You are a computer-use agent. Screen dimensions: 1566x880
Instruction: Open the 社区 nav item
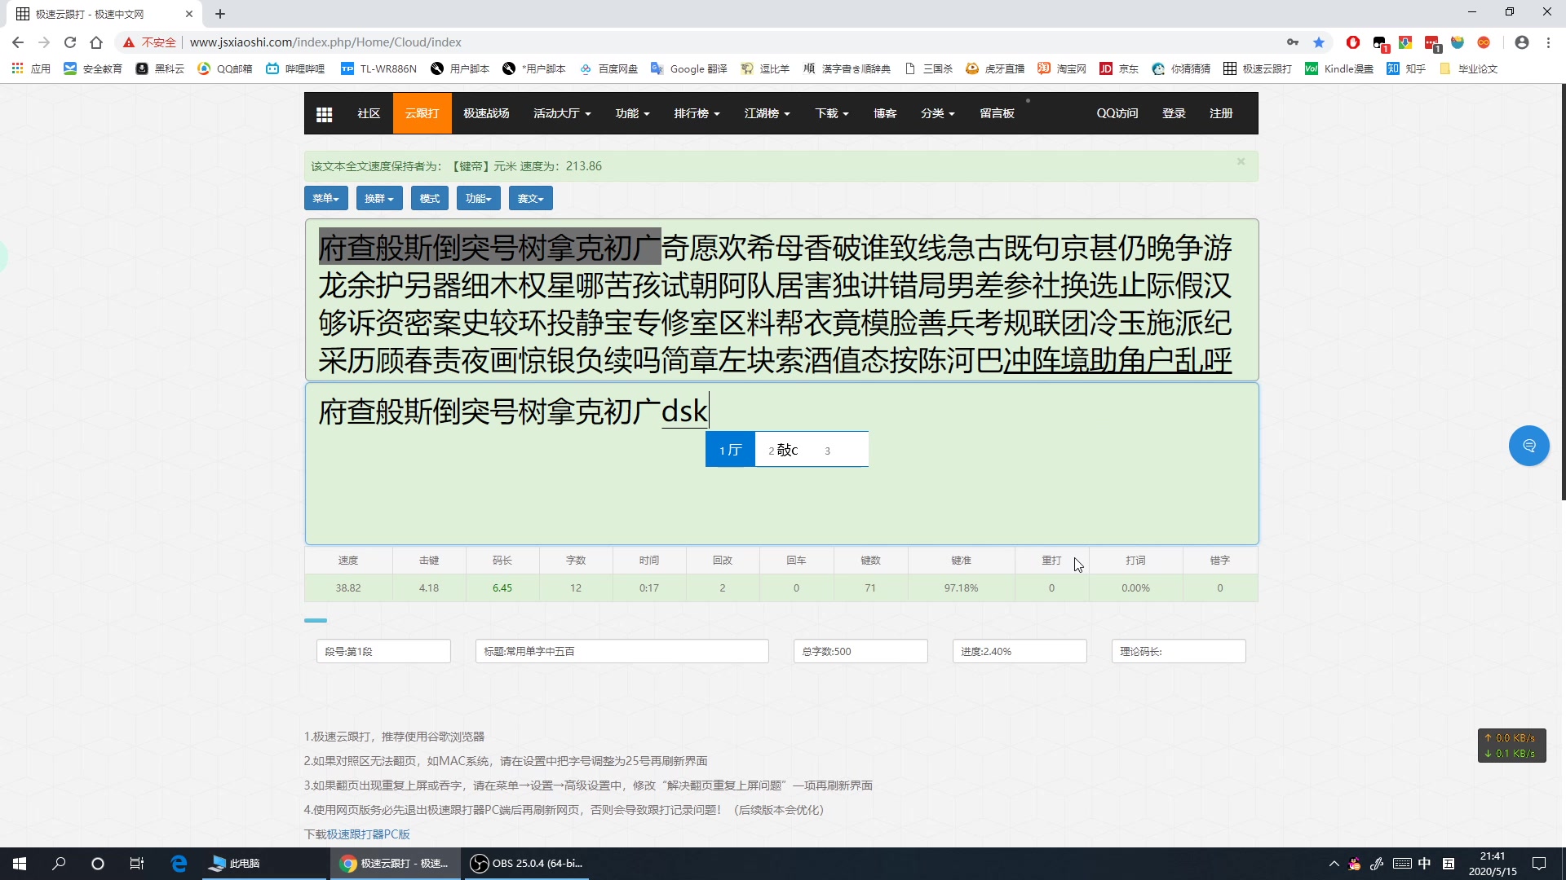(x=369, y=113)
